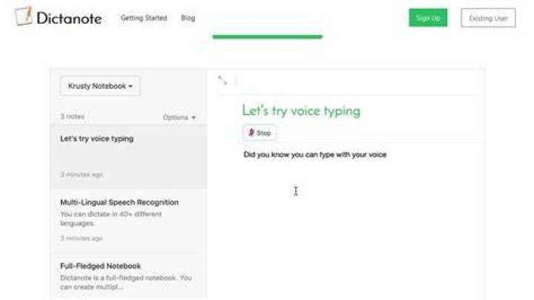
Task: Click the text "Did you know you can type with your voice"
Action: (x=315, y=154)
